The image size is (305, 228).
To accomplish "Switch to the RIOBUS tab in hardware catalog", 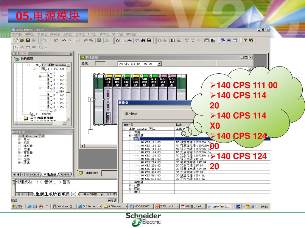I will [x=65, y=175].
